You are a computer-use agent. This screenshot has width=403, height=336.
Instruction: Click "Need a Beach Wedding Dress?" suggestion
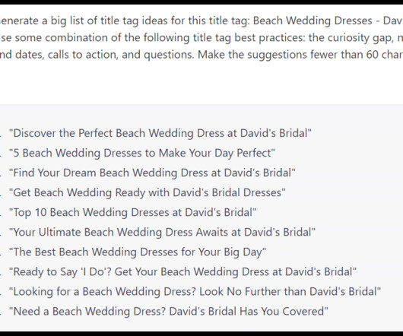tap(169, 312)
